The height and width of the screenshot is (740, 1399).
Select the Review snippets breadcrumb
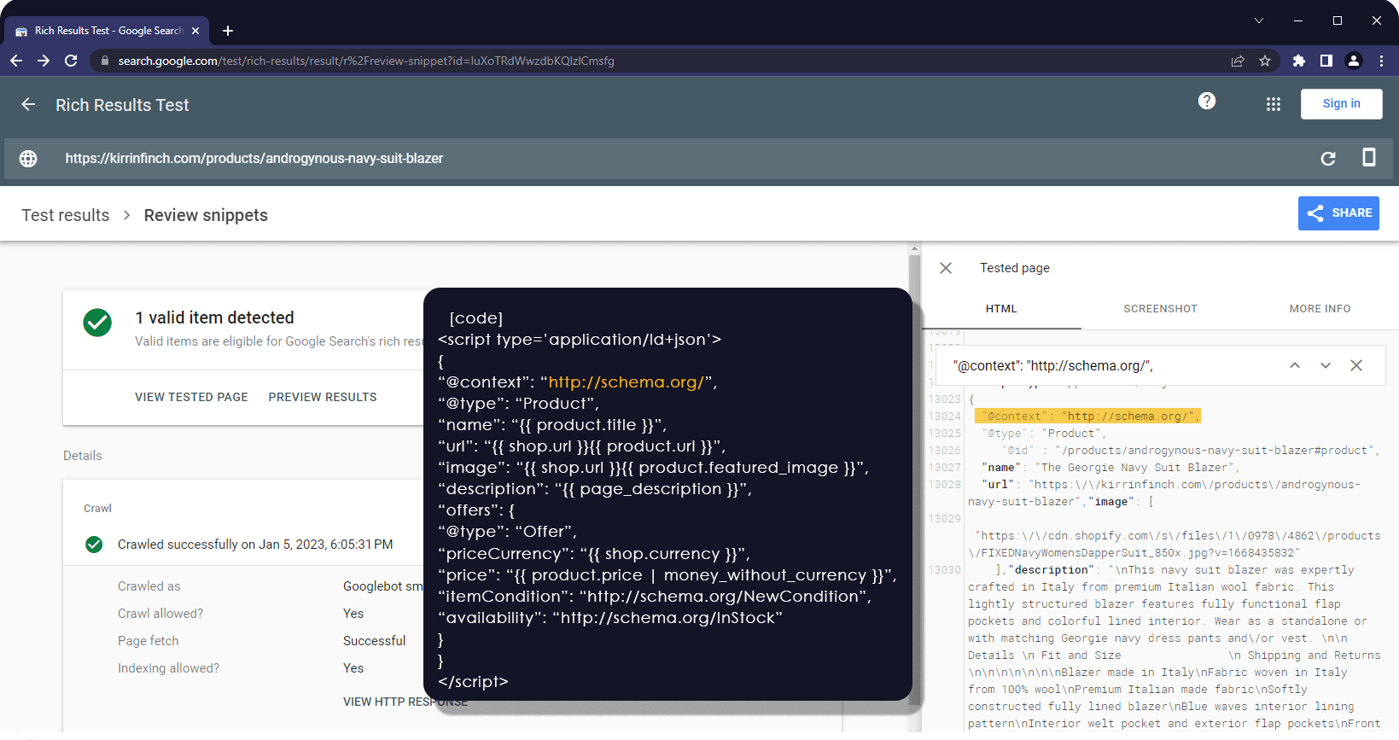pos(206,215)
